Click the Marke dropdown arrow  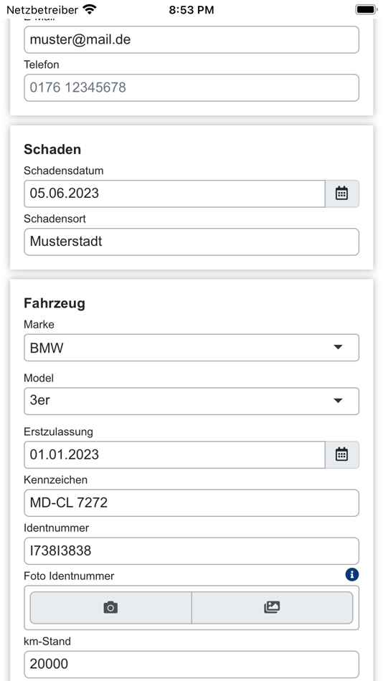[339, 347]
